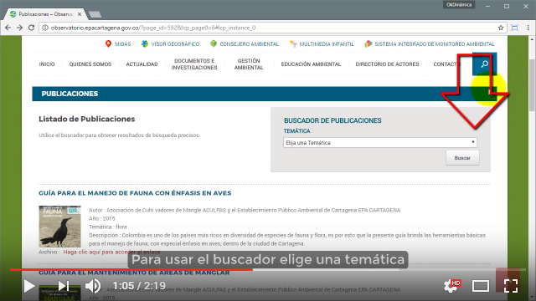Click the Consejero Ambiental icon
Image resolution: width=536 pixels, height=301 pixels.
pyautogui.click(x=214, y=43)
